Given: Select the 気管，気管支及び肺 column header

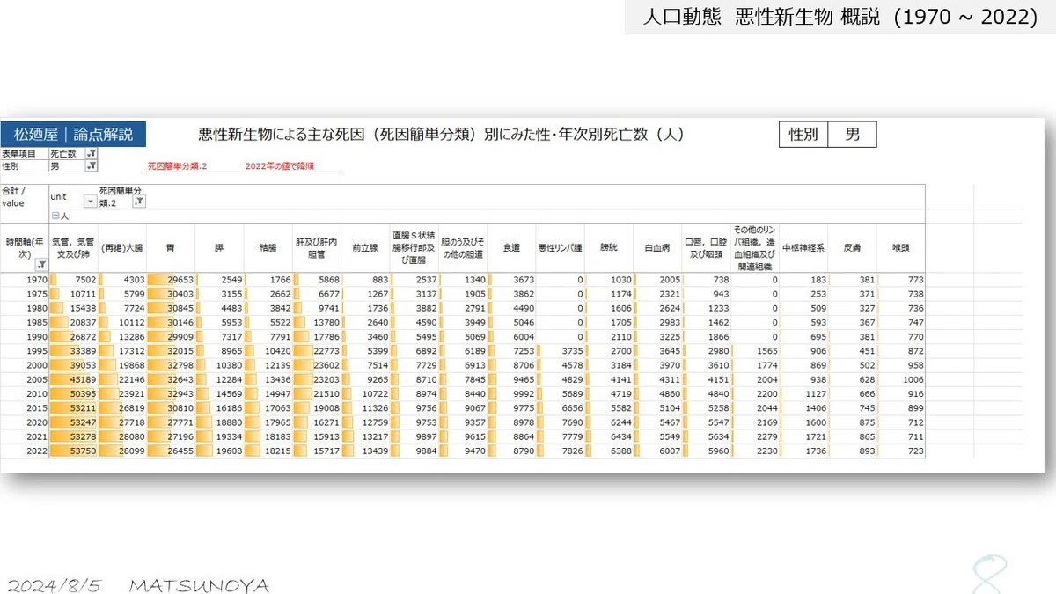Looking at the screenshot, I should click(x=73, y=249).
